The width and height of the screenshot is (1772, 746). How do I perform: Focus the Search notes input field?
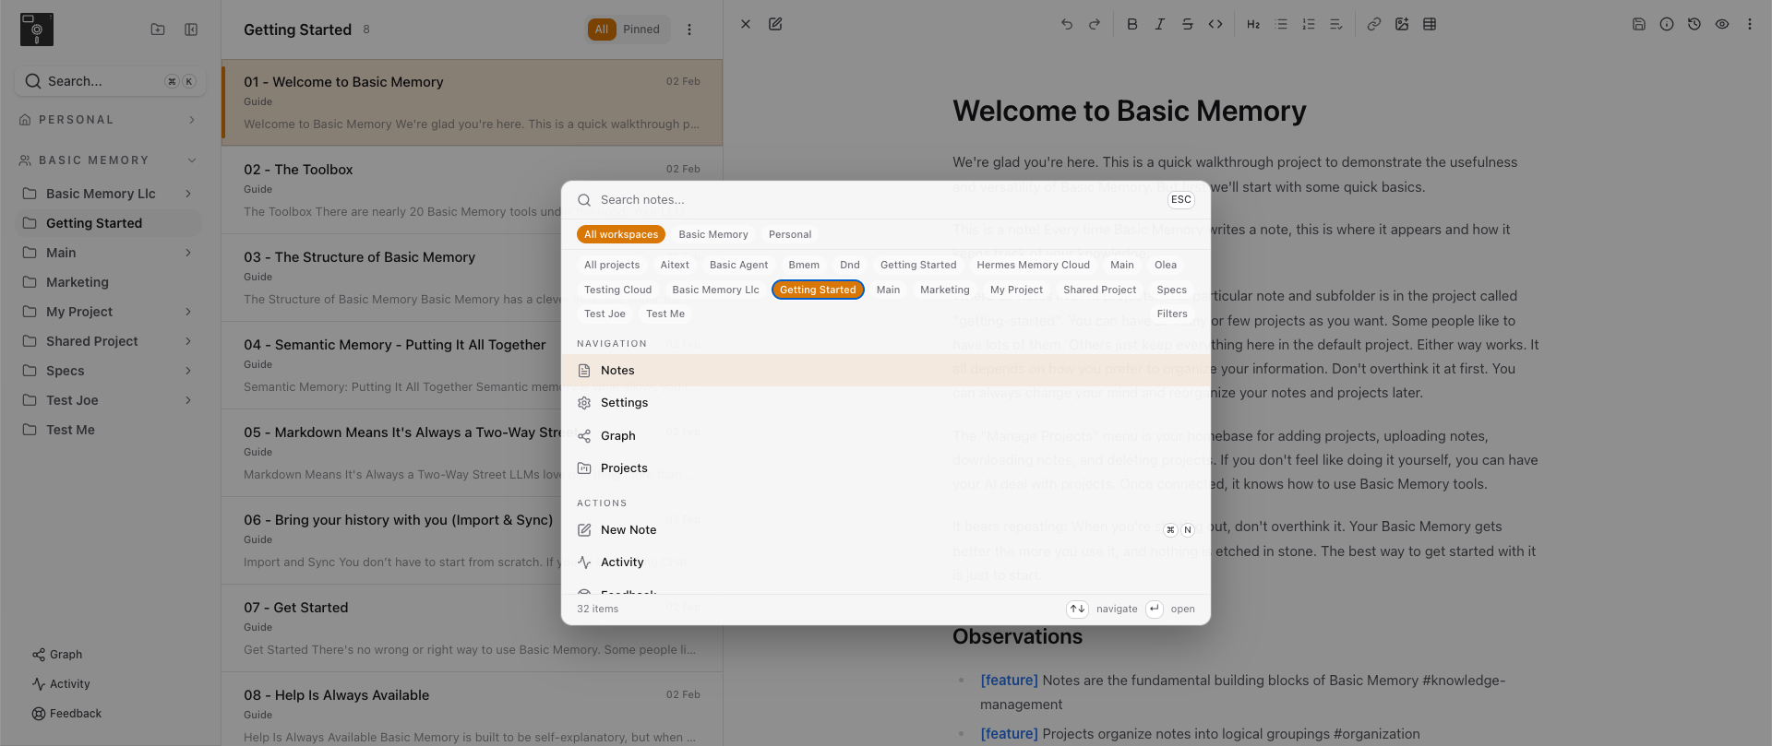click(877, 200)
